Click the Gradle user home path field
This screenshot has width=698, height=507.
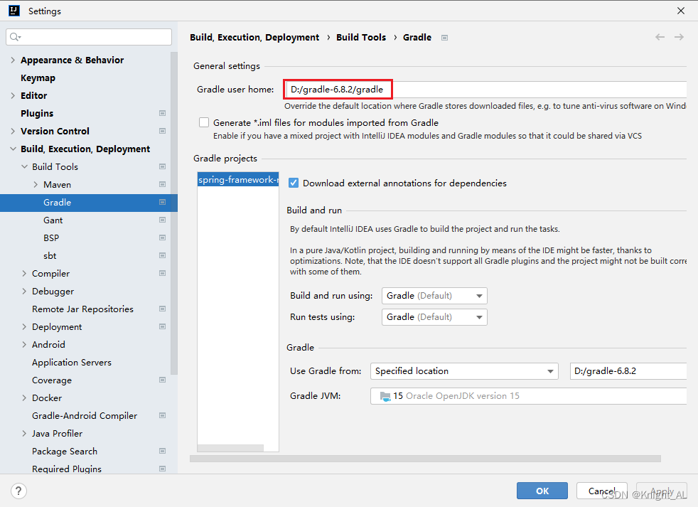tap(485, 90)
